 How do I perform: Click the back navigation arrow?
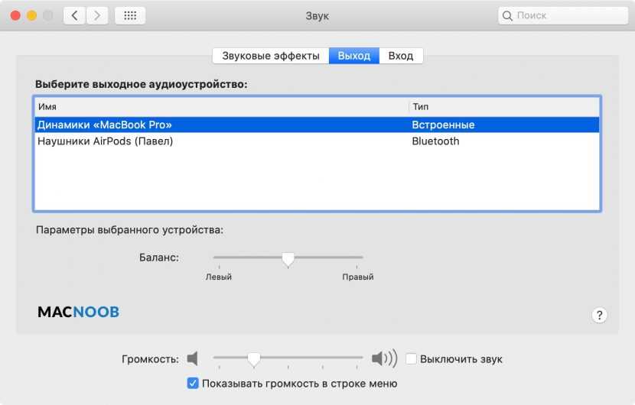74,15
